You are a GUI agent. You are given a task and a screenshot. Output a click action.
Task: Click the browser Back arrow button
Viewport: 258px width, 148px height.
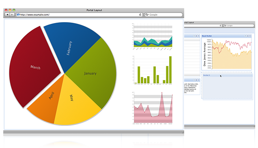tap(7, 15)
